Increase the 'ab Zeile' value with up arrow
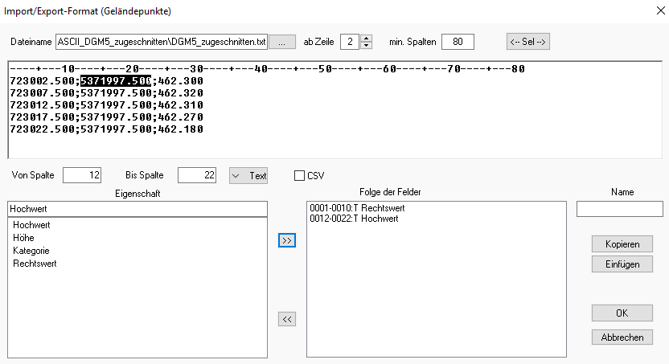 click(367, 38)
